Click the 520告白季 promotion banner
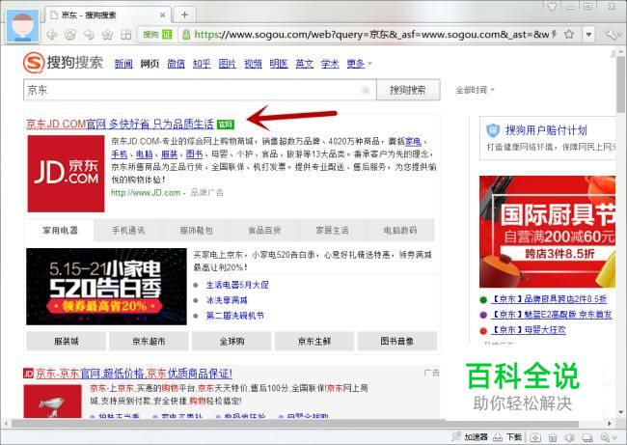This screenshot has width=627, height=445. point(106,287)
